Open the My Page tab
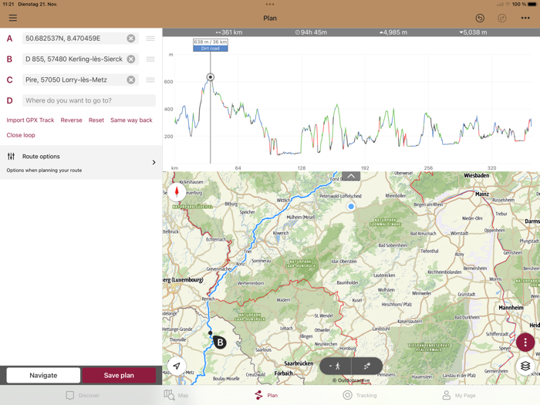540x405 pixels. (459, 395)
